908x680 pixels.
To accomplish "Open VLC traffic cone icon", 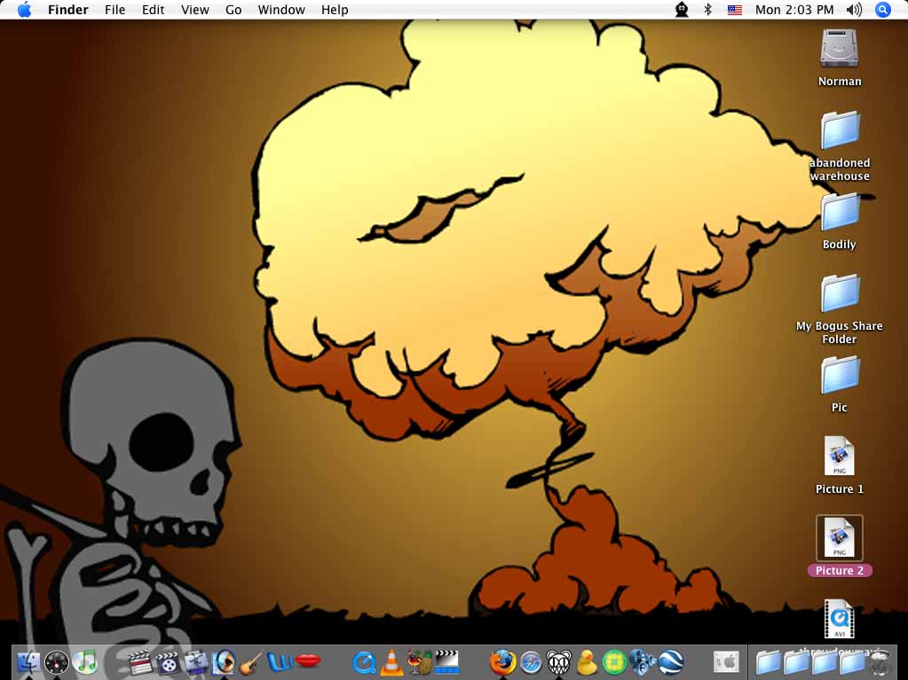I will [x=391, y=662].
